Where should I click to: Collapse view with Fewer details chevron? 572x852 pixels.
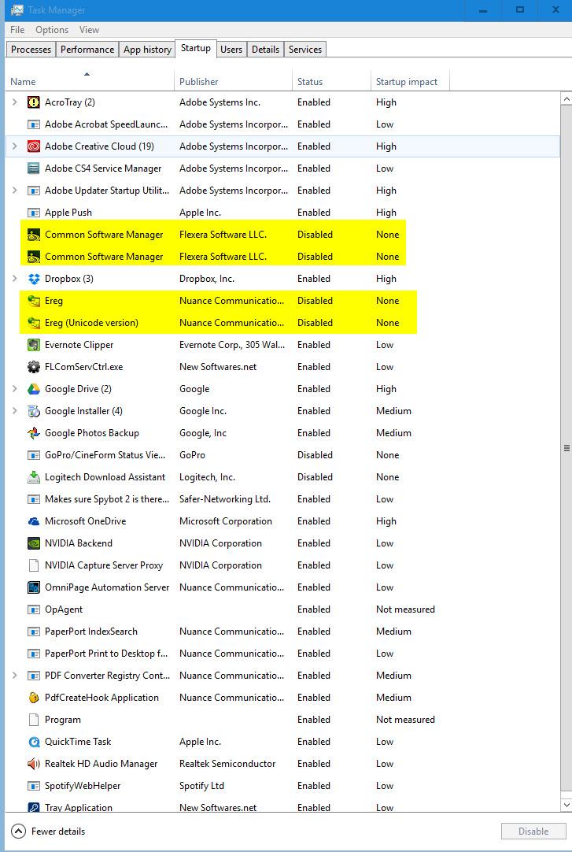coord(18,832)
